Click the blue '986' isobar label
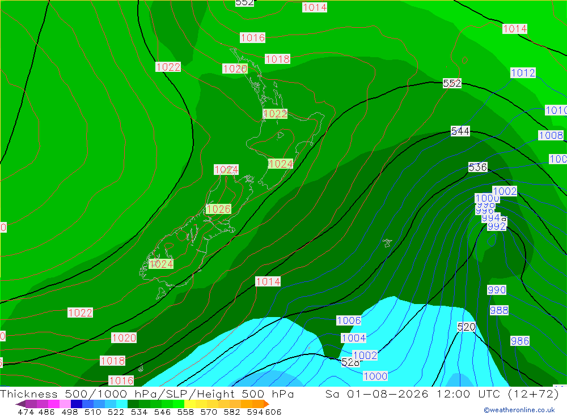Image resolution: width=567 pixels, height=415 pixels. pos(519,341)
